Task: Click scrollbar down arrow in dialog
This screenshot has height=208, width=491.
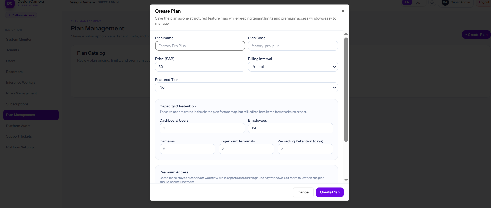Action: click(346, 180)
